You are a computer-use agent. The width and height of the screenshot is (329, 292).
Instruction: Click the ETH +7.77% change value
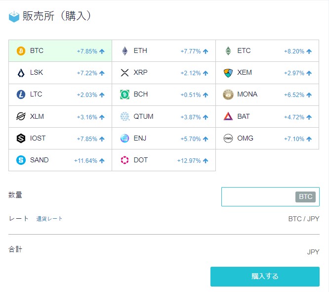click(191, 51)
